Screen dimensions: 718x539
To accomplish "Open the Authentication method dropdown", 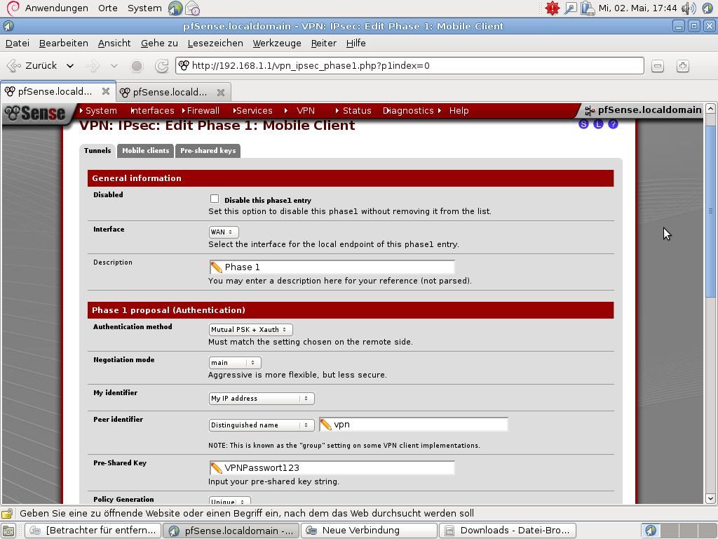I will click(250, 330).
